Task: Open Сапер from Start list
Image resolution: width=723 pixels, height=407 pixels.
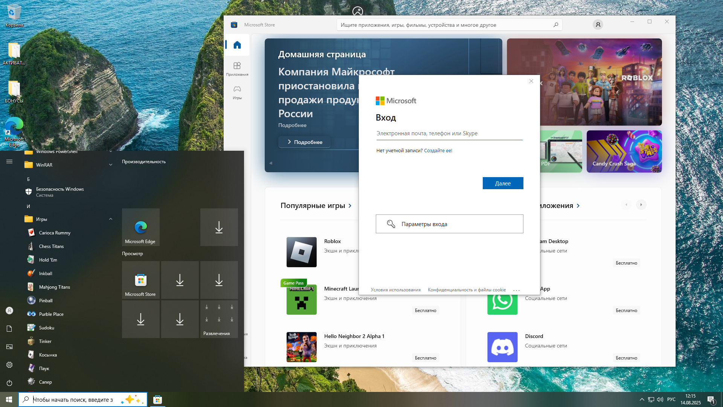Action: click(x=69, y=382)
